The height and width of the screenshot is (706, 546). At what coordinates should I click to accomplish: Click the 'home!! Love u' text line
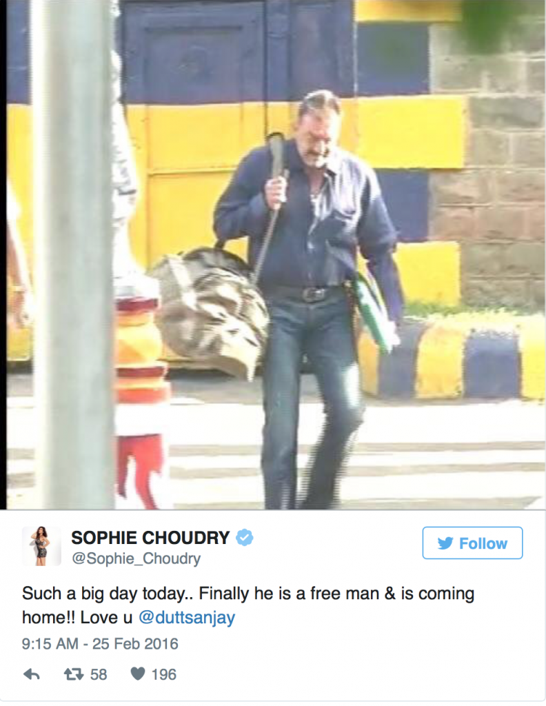coord(77,617)
